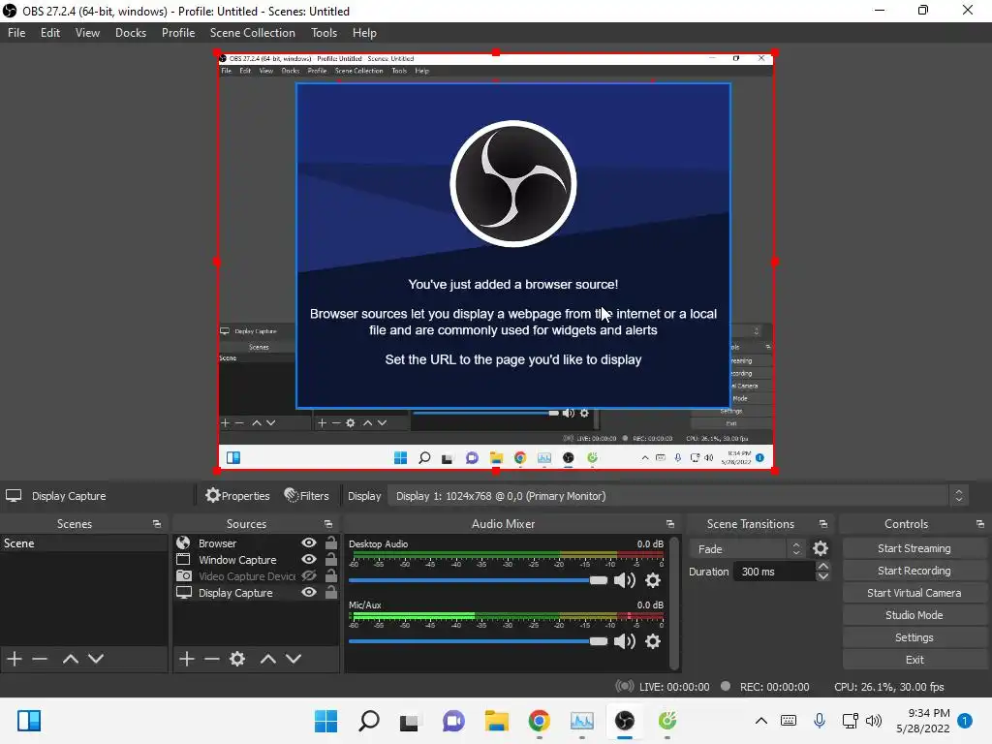Click Start Recording button
Image resolution: width=992 pixels, height=744 pixels.
tap(914, 571)
